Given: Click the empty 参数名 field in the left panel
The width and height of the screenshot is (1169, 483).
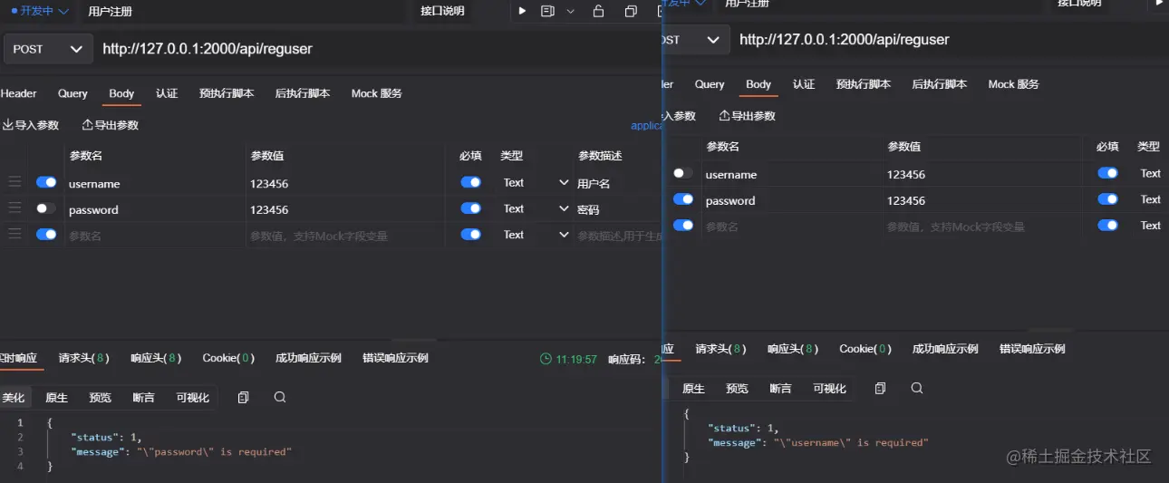Looking at the screenshot, I should pyautogui.click(x=156, y=236).
